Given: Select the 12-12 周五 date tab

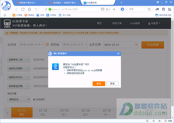Looking at the screenshot, I should (43, 112).
